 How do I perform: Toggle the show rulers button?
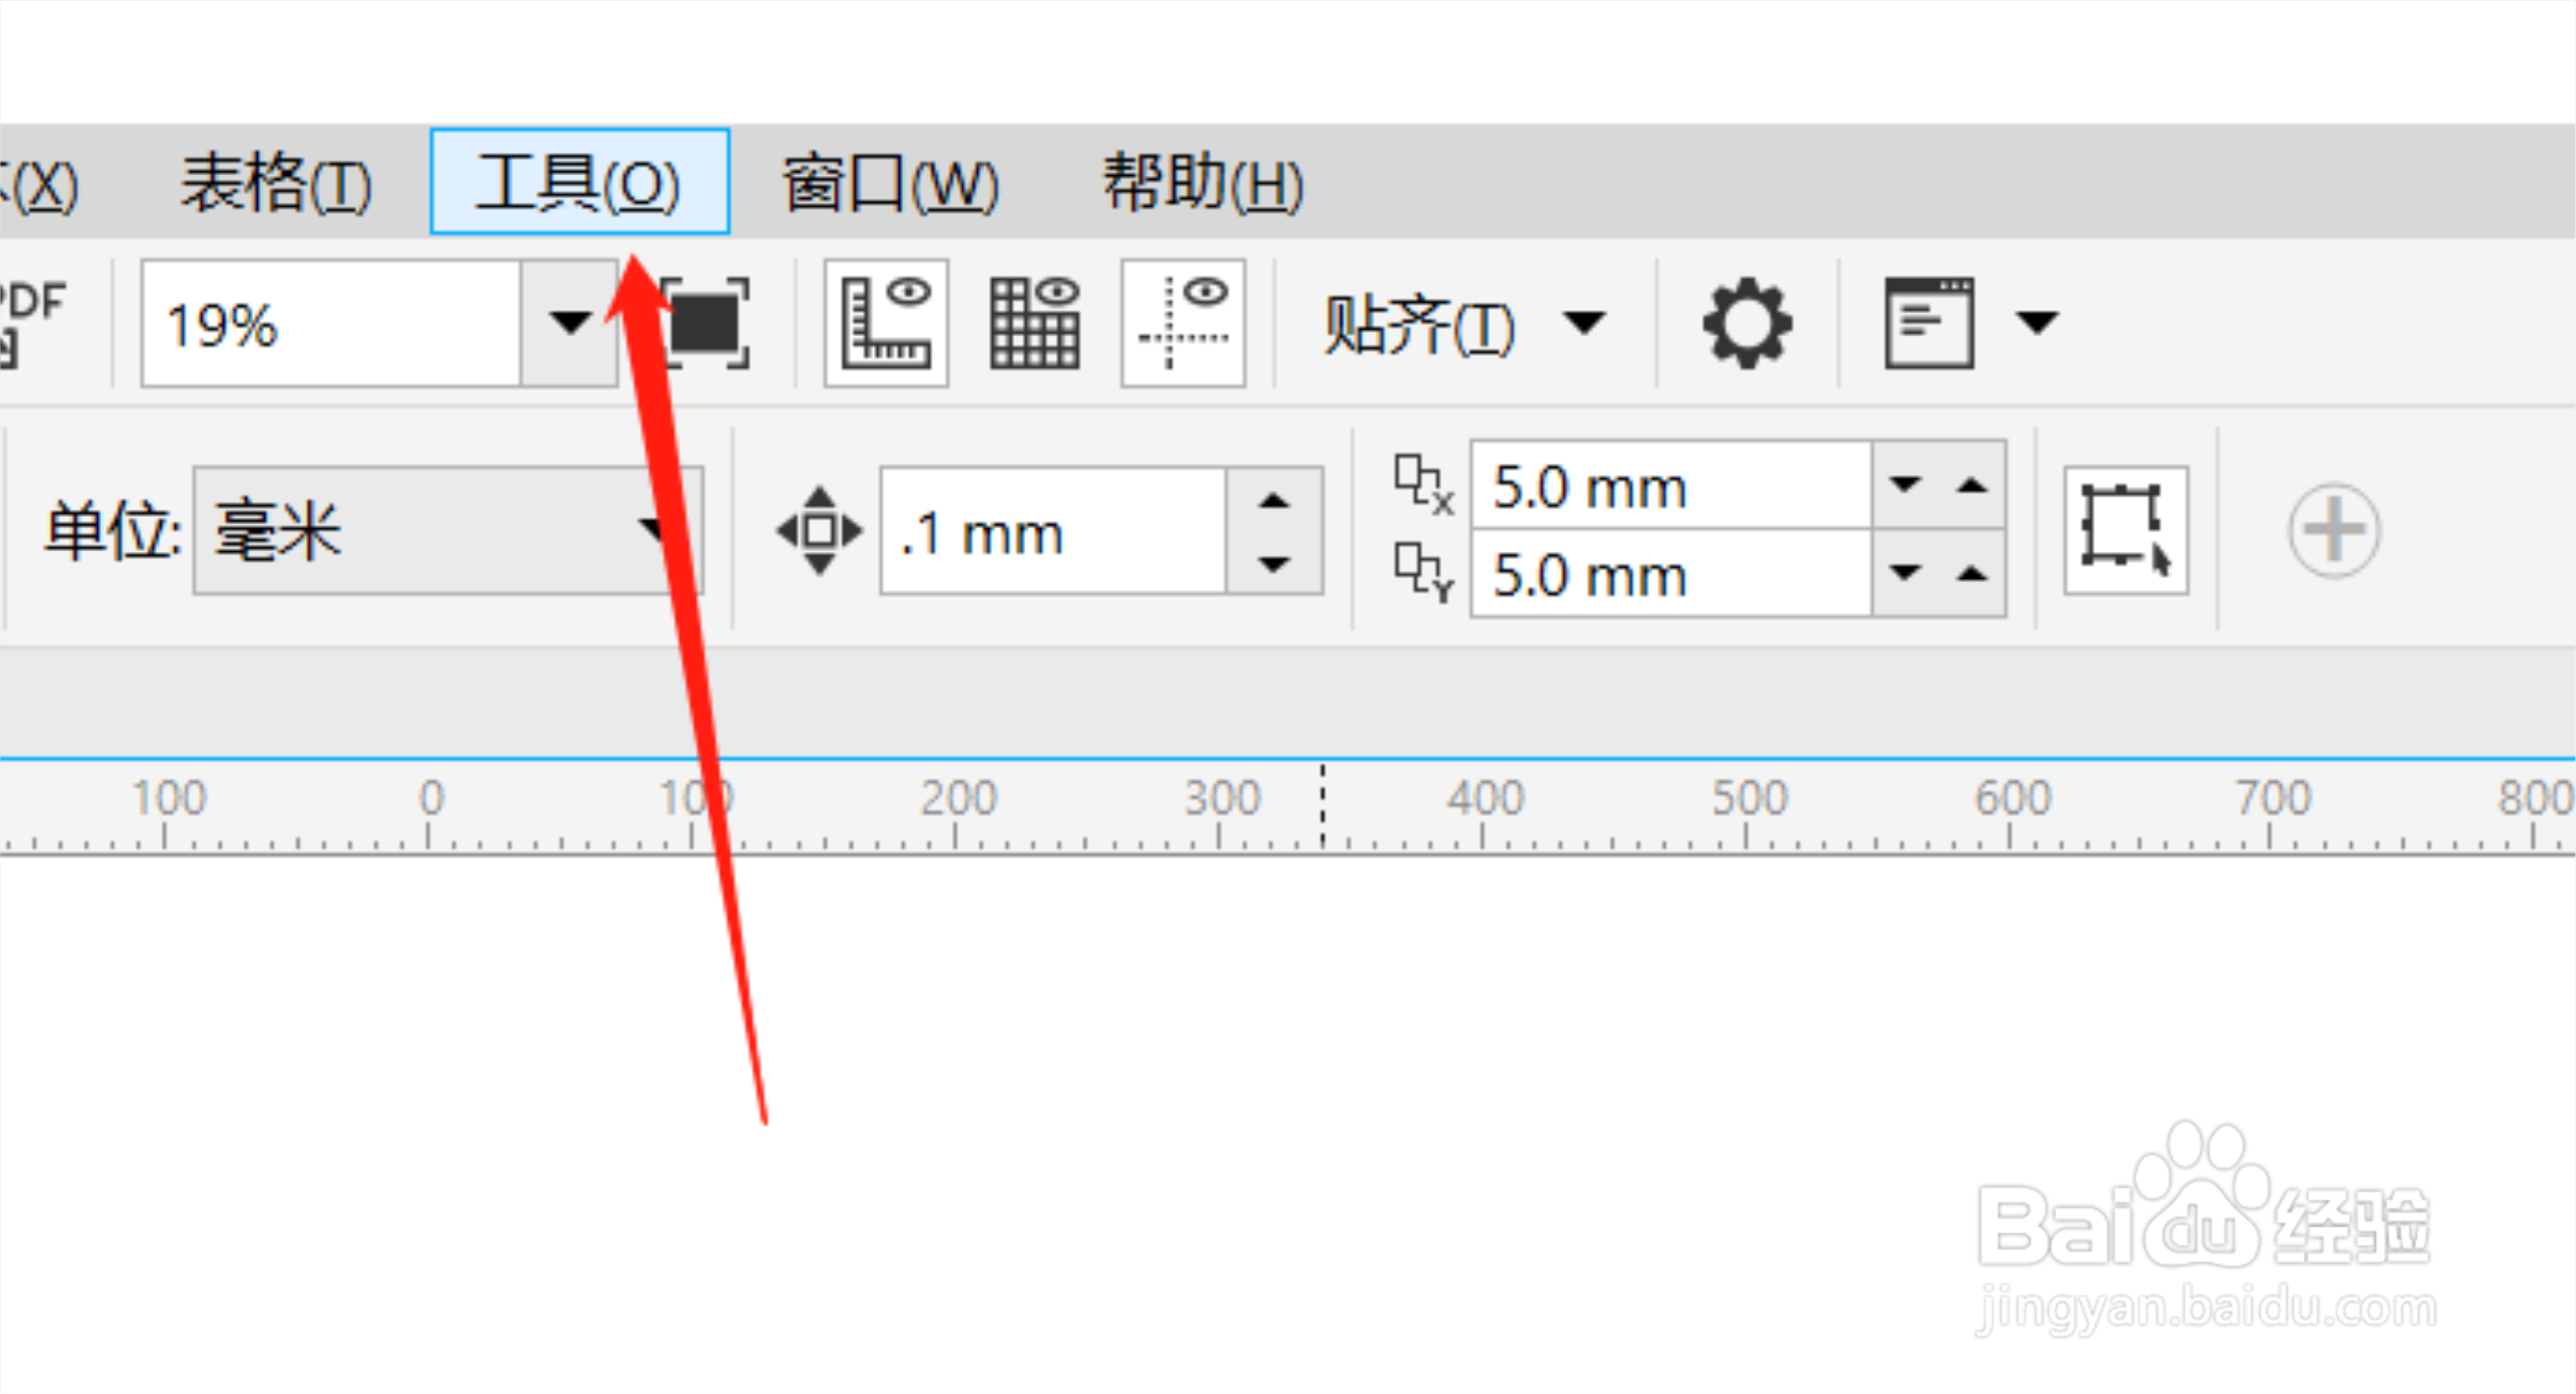pyautogui.click(x=886, y=322)
